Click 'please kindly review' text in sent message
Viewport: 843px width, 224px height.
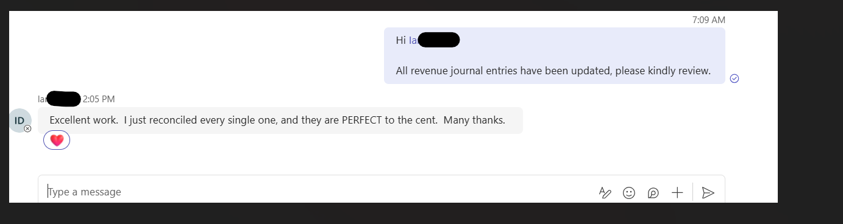click(663, 71)
